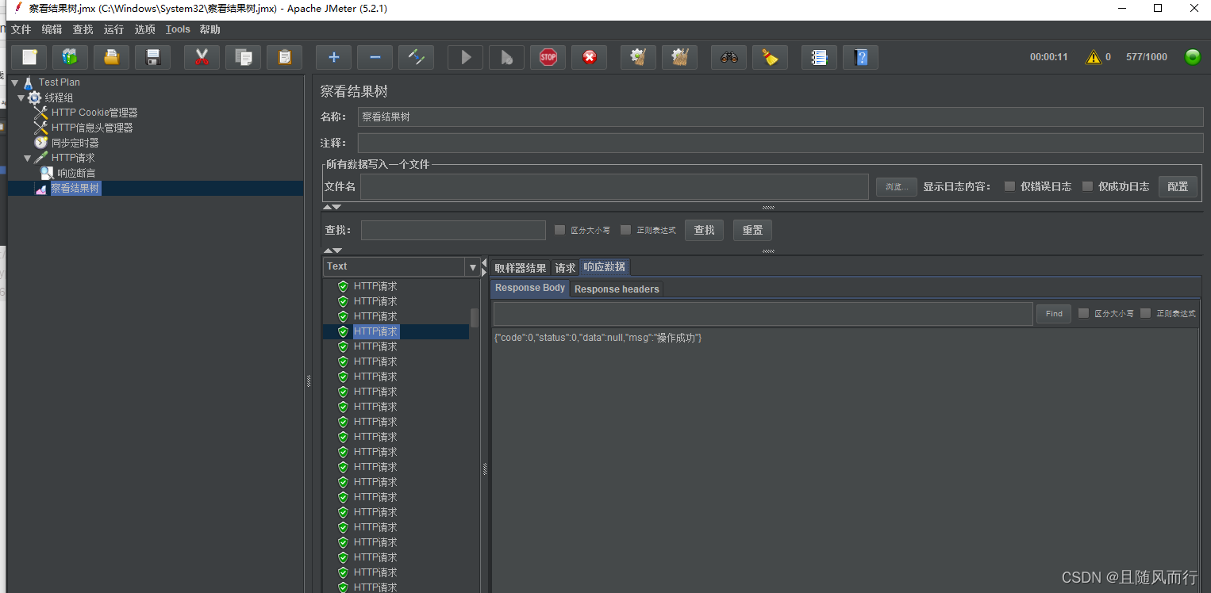This screenshot has height=593, width=1211.
Task: Switch to the 响应数据 tab
Action: [605, 267]
